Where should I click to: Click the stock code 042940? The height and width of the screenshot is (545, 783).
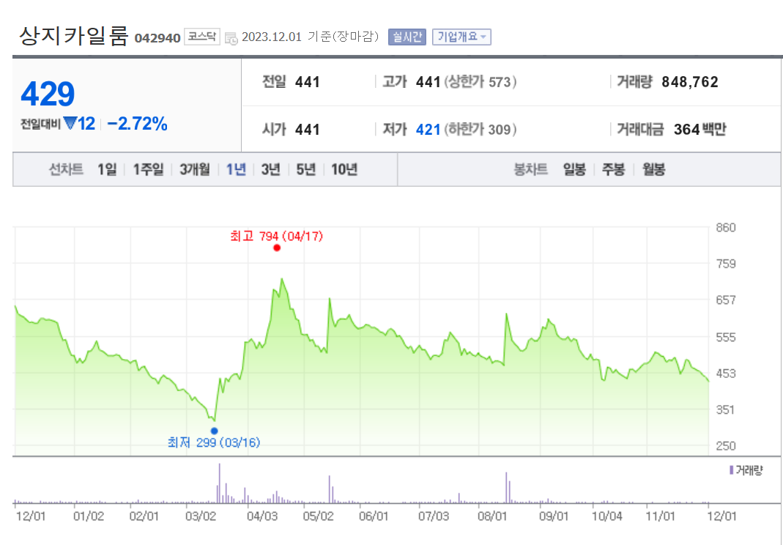pos(157,38)
